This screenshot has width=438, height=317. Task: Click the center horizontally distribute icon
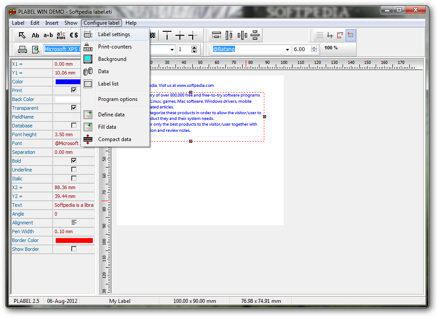[x=255, y=35]
